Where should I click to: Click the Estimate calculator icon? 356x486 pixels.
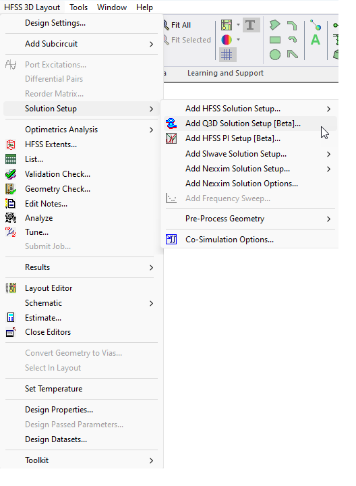[x=11, y=318]
